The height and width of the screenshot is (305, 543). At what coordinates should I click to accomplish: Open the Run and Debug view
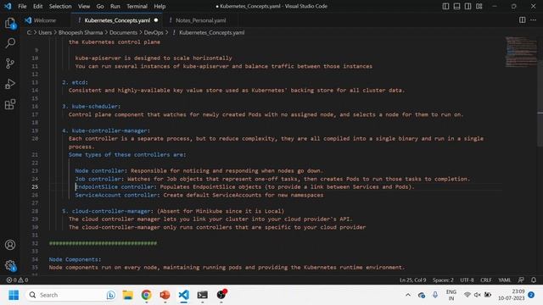pyautogui.click(x=10, y=84)
